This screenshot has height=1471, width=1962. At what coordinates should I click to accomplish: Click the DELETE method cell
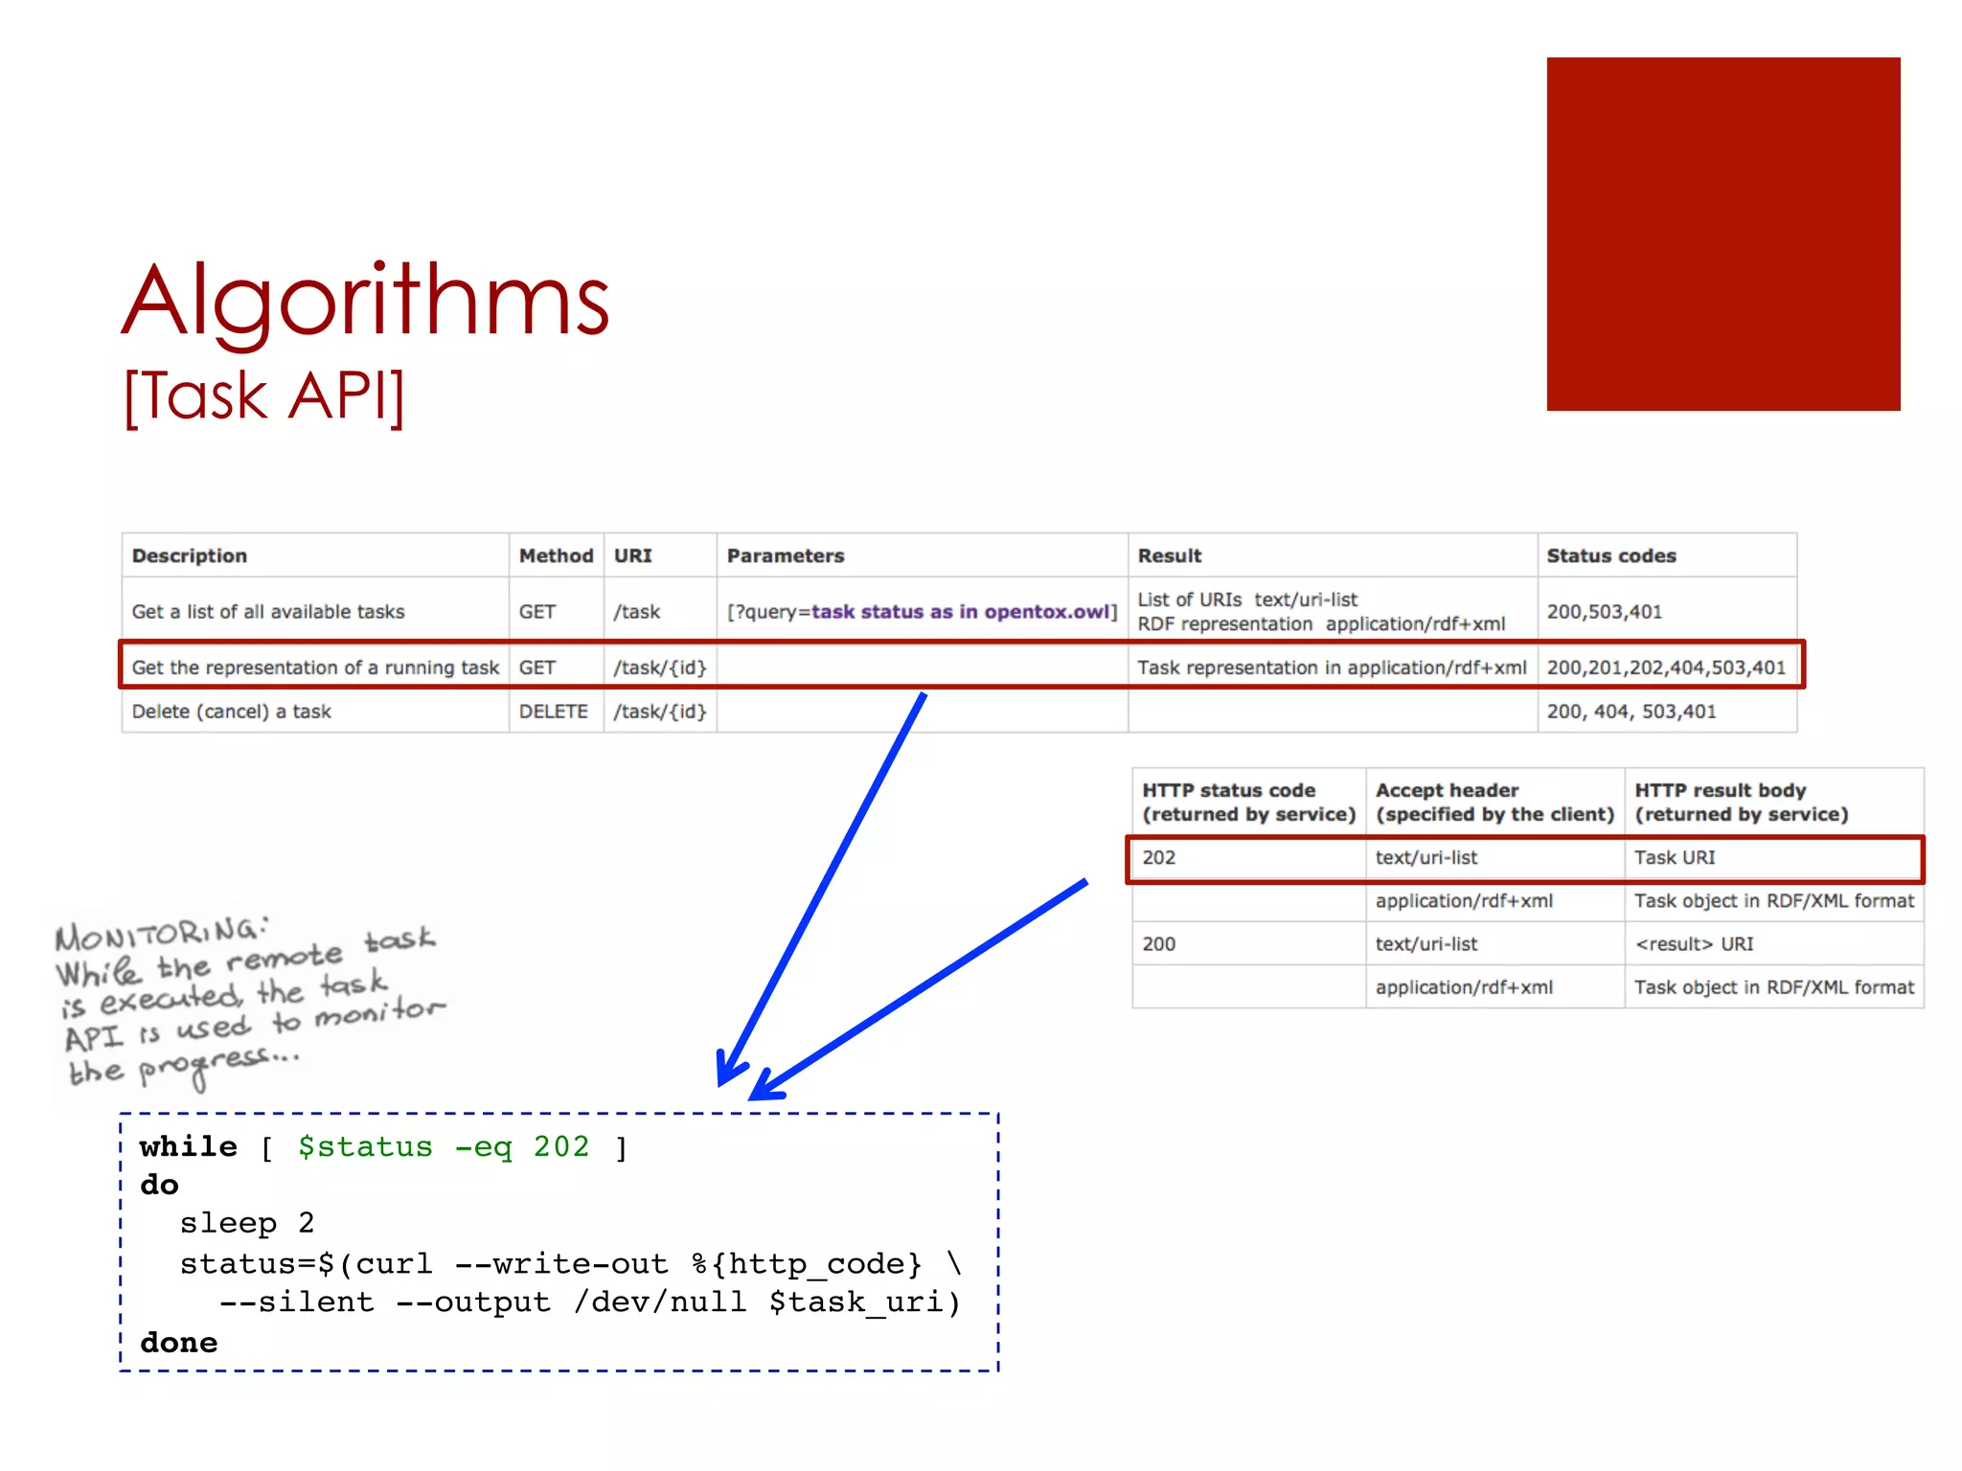553,712
